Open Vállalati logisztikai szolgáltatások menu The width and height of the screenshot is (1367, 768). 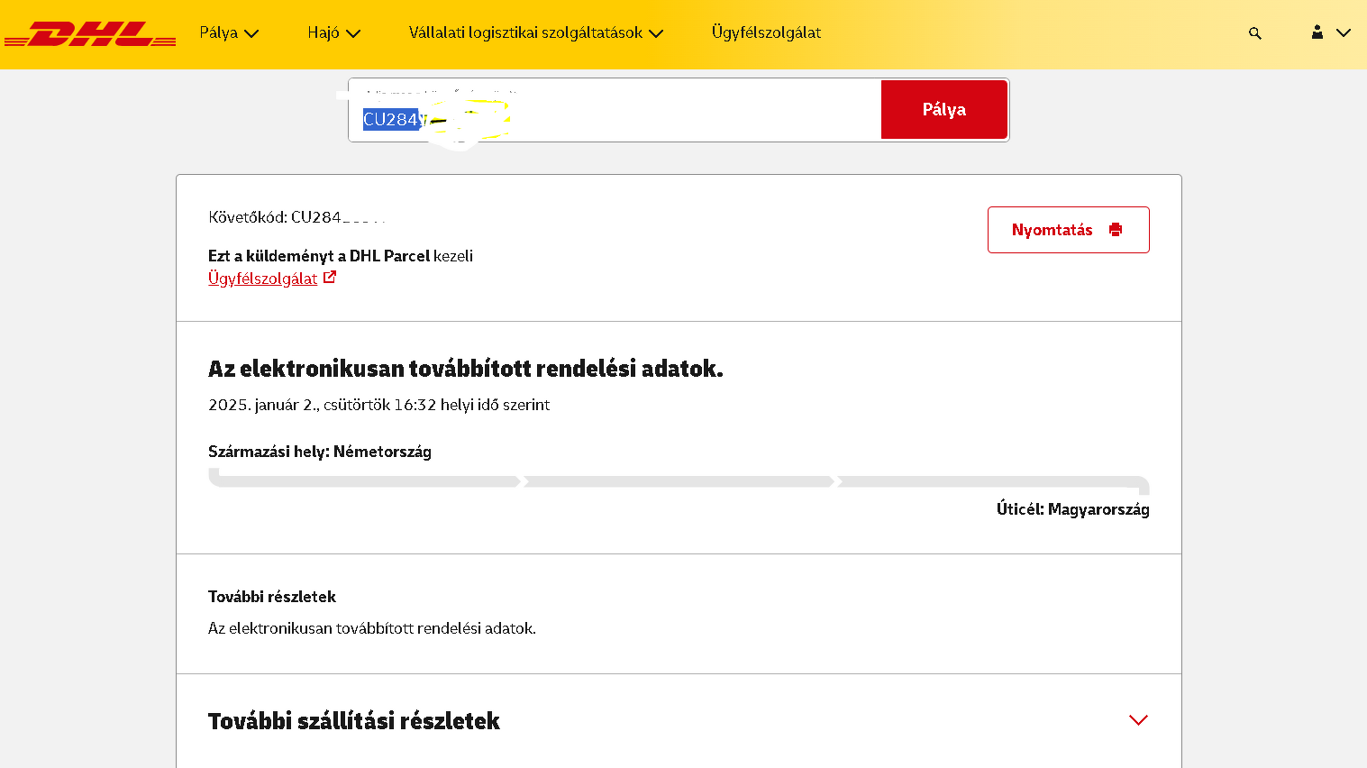coord(536,33)
